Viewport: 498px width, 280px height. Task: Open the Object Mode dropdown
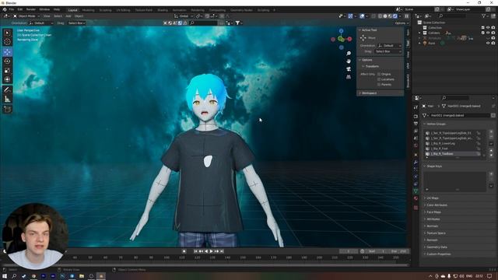click(x=26, y=16)
